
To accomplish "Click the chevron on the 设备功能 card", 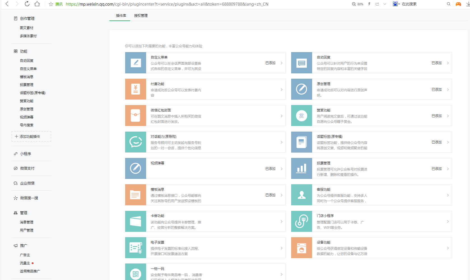I will pyautogui.click(x=448, y=248).
